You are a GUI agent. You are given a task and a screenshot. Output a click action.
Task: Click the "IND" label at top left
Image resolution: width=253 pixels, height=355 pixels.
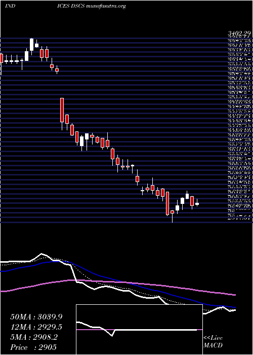[x=10, y=6]
